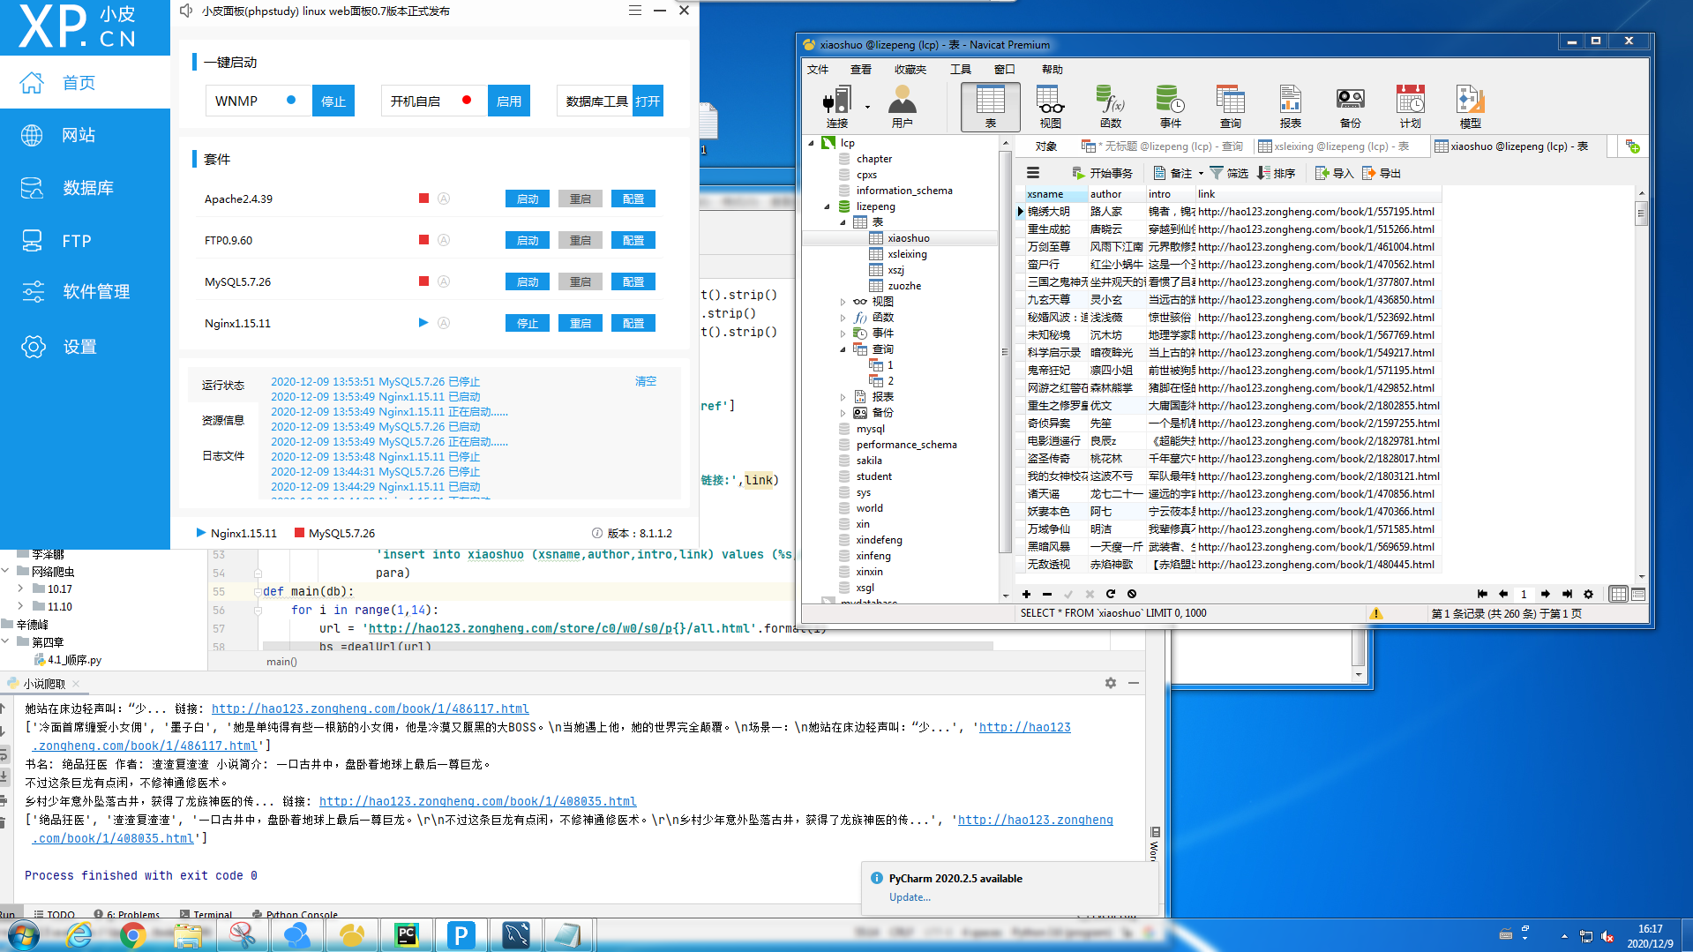The image size is (1693, 952).
Task: Select the View (视图) toolbar icon in Navicat
Action: click(x=1050, y=107)
